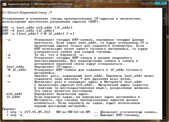Click the 'eth_addr' parameter label
The height and width of the screenshot is (122, 169).
coord(14,94)
